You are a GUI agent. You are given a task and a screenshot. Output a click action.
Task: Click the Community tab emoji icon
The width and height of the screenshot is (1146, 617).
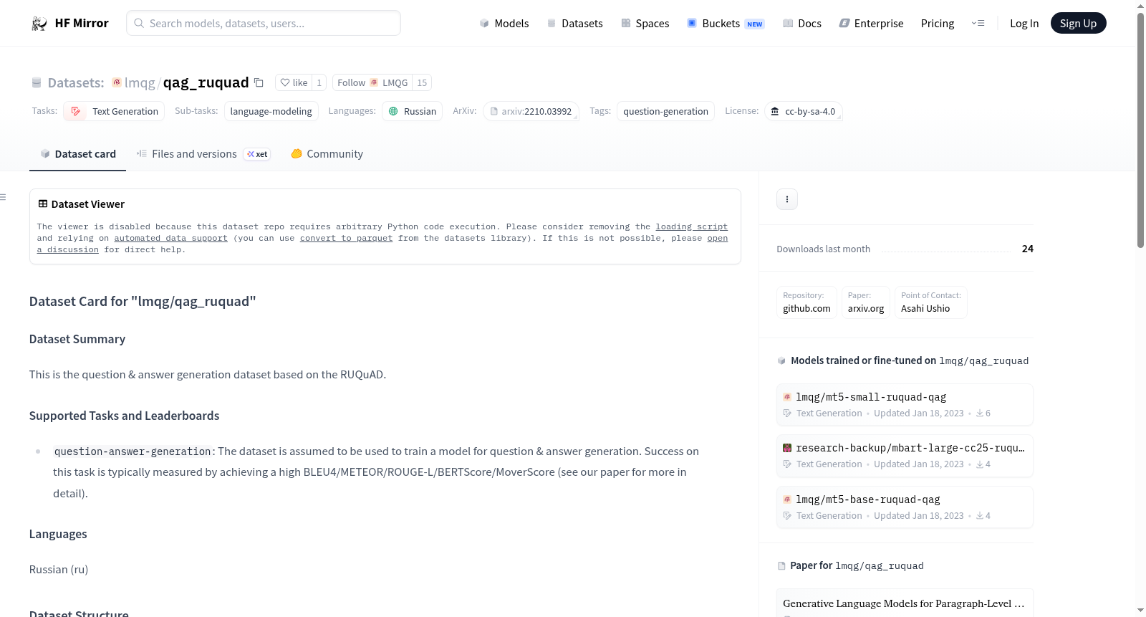(x=297, y=154)
